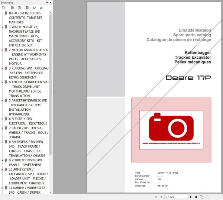Select 9 VERKLEIDUNGEN SPD bookmark

pos(25,162)
